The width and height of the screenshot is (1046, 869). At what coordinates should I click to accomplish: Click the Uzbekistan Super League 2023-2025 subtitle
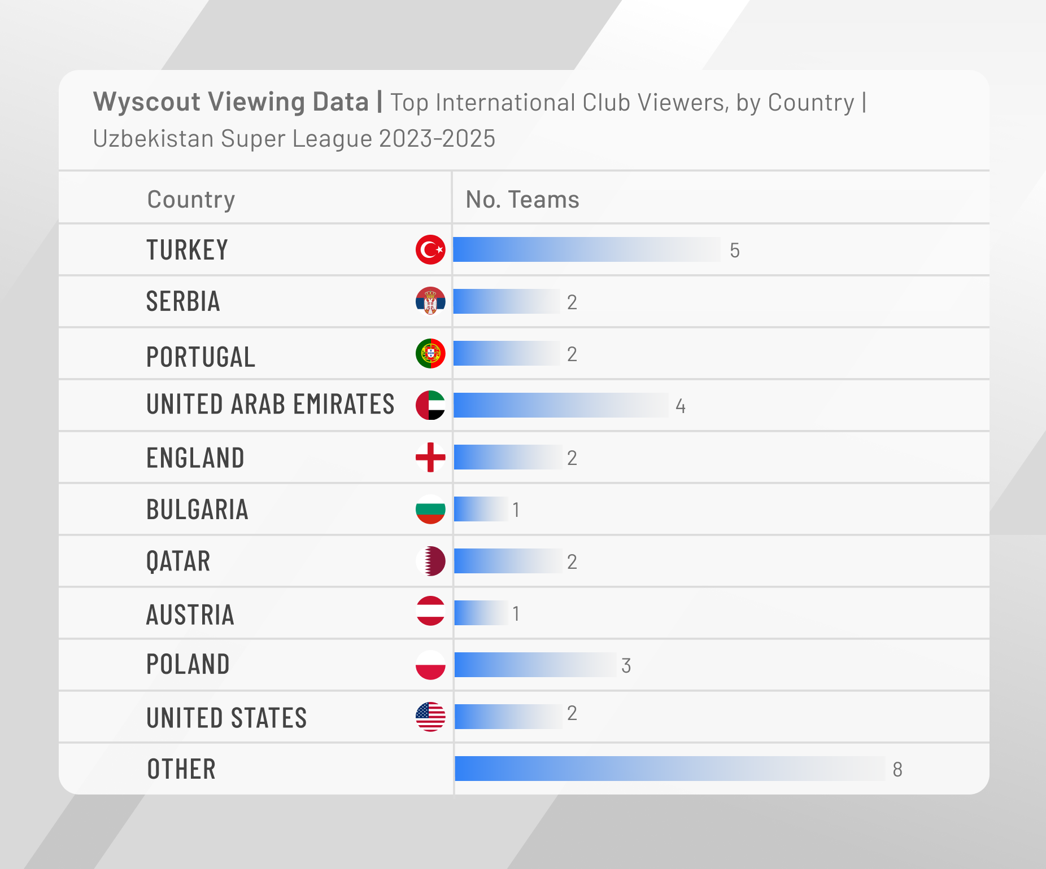294,138
